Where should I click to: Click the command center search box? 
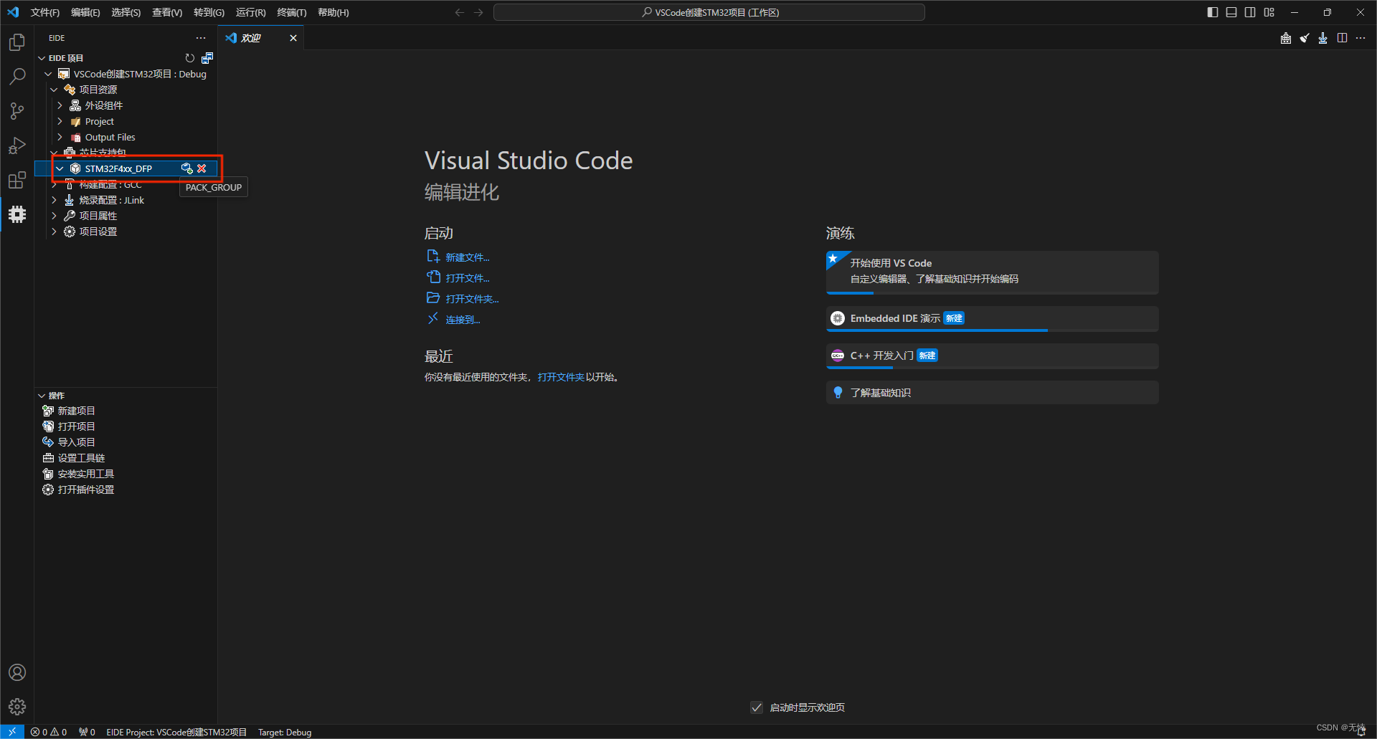point(709,12)
